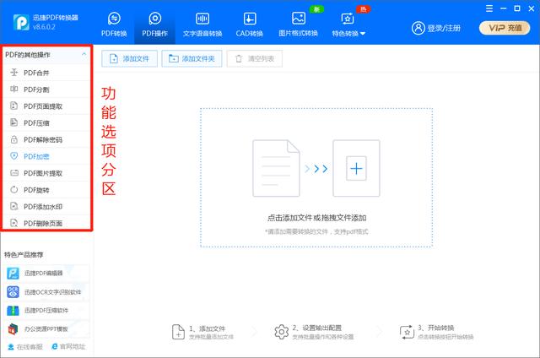The height and width of the screenshot is (358, 540).
Task: Open the hamburger menu icon
Action: (x=489, y=8)
